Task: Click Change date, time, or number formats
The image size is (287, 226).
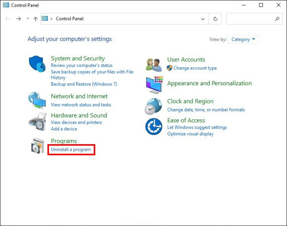Action: pos(206,110)
